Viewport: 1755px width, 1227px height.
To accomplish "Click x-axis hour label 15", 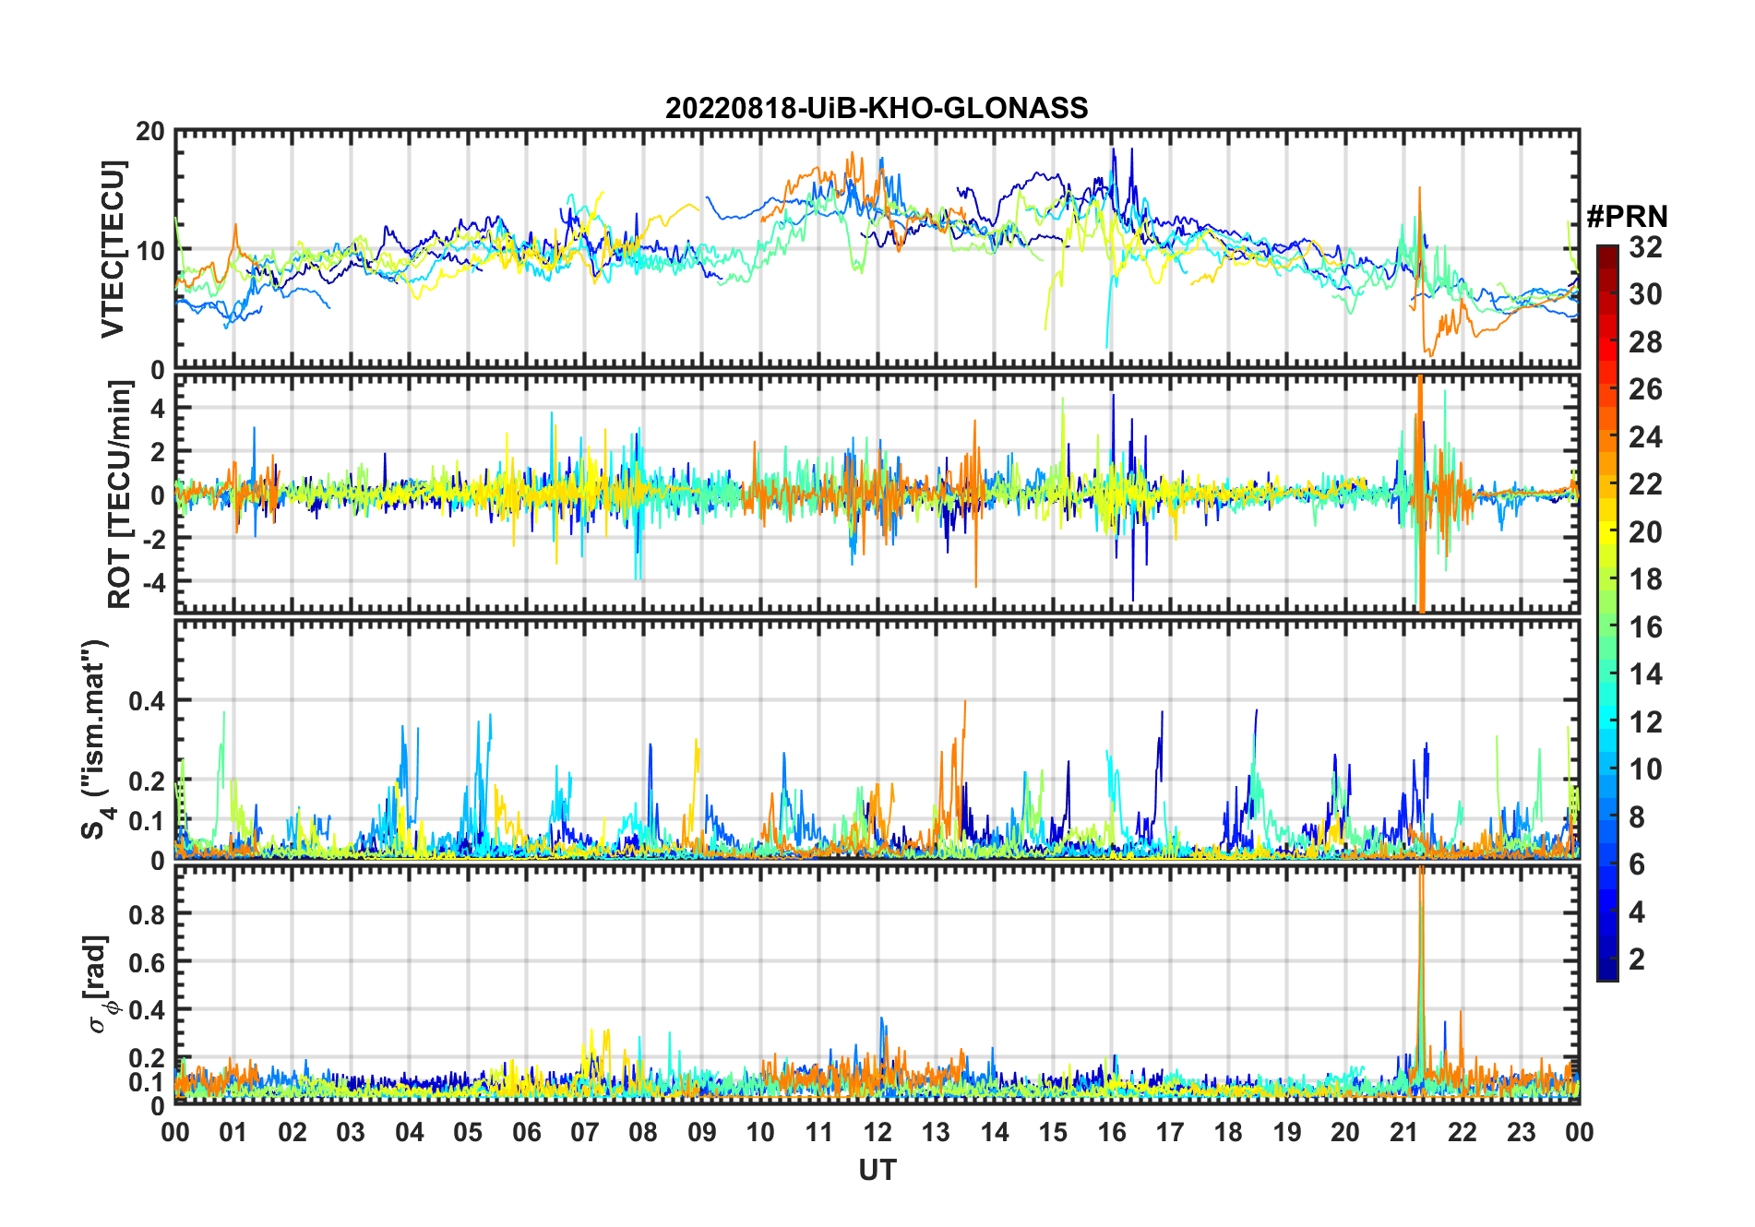I will 1053,1132.
